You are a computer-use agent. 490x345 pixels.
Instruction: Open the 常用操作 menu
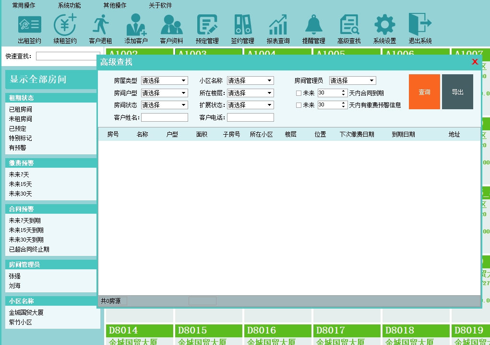click(x=24, y=5)
